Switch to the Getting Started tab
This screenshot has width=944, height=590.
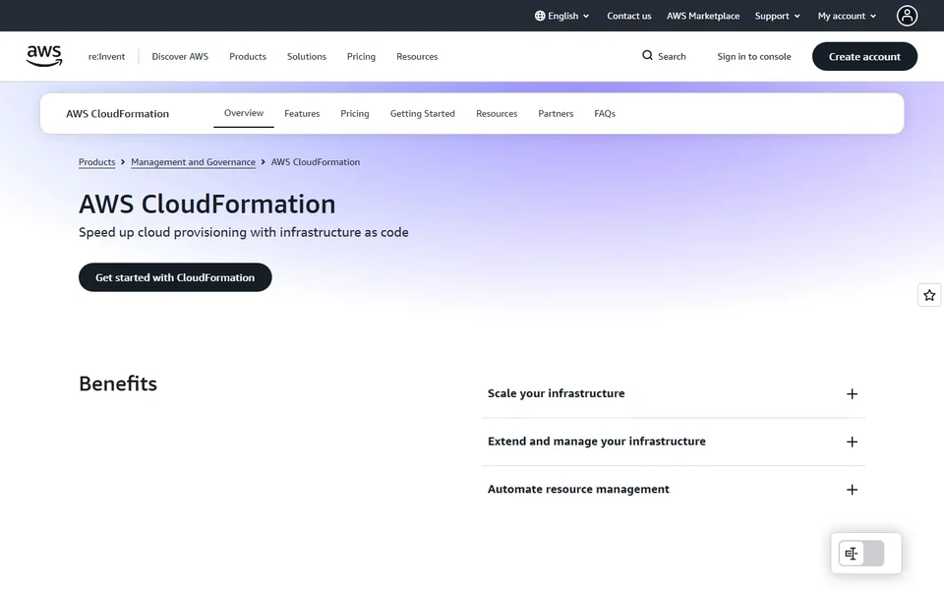click(x=423, y=113)
